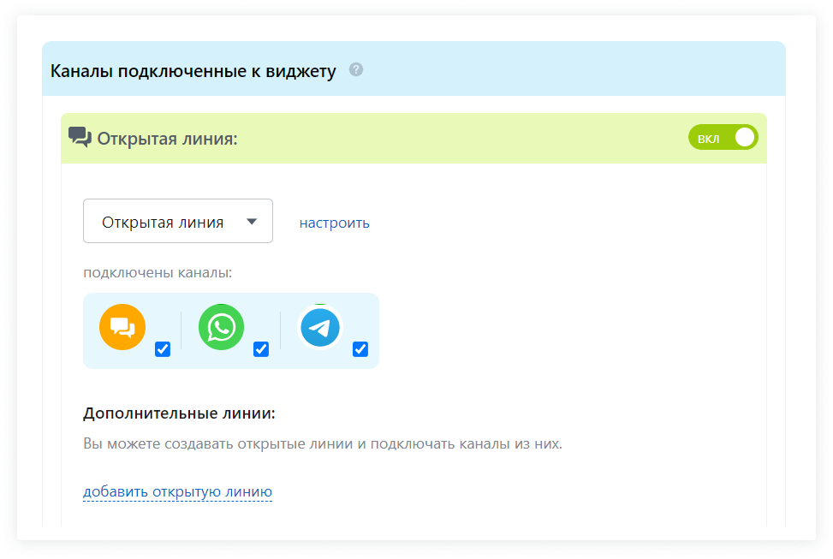
Task: Click the dropdown arrow in line selector
Action: coord(252,222)
